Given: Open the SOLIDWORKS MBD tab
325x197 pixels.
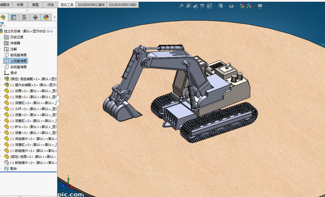Looking at the screenshot, I should [x=123, y=5].
